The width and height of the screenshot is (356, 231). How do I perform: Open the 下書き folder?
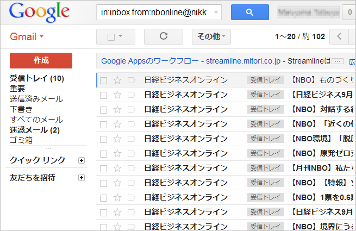pyautogui.click(x=21, y=109)
